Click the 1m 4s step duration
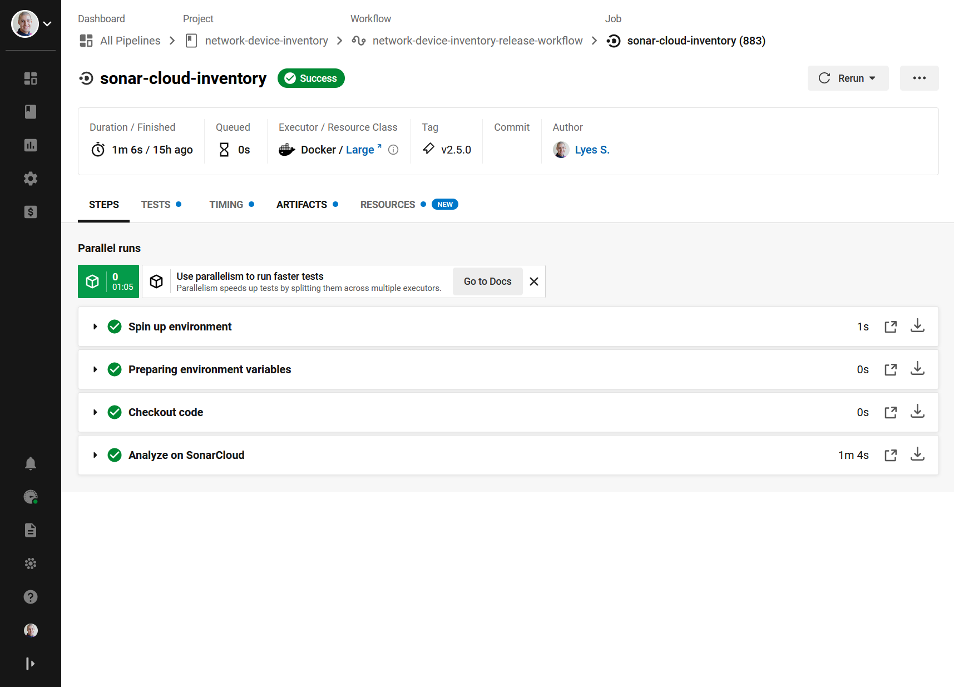 (853, 455)
